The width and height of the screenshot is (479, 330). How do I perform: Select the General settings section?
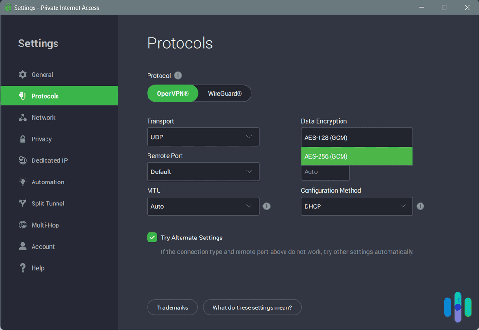click(43, 74)
